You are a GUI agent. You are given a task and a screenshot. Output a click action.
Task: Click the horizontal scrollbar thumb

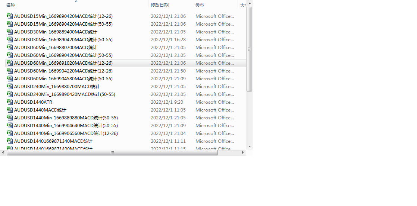[112, 153]
